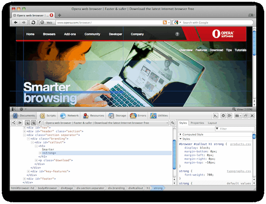The width and height of the screenshot is (266, 204).
Task: Open the Dragonfly command line console button
Action: 215,115
